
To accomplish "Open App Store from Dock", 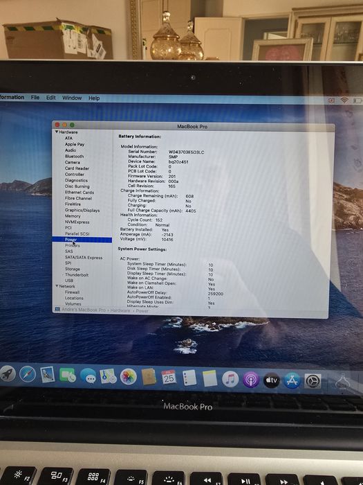I will coord(292,380).
